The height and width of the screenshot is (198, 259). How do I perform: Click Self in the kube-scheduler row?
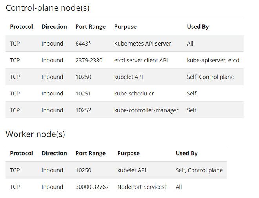[192, 93]
